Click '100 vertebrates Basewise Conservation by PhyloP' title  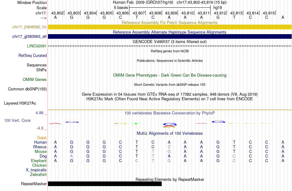point(169,113)
